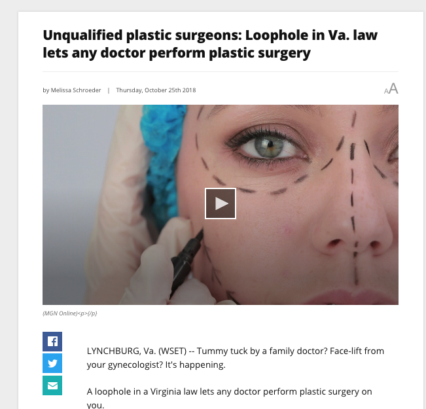Click the small A in text size control

point(386,91)
